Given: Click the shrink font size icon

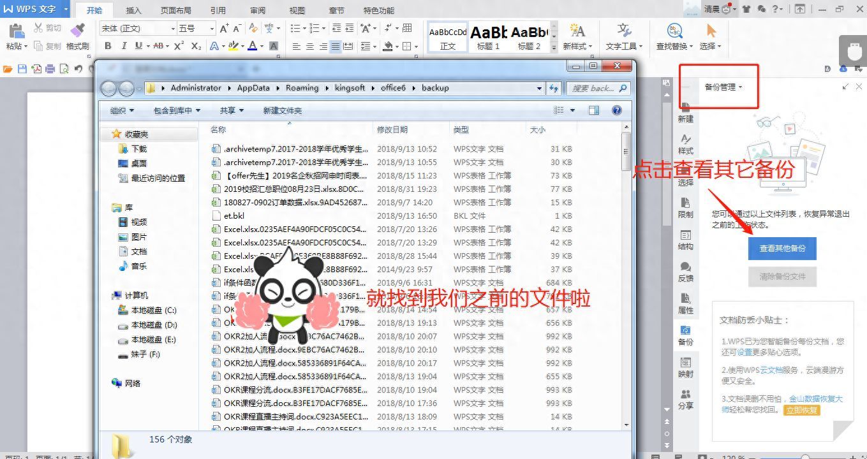Looking at the screenshot, I should [x=237, y=28].
